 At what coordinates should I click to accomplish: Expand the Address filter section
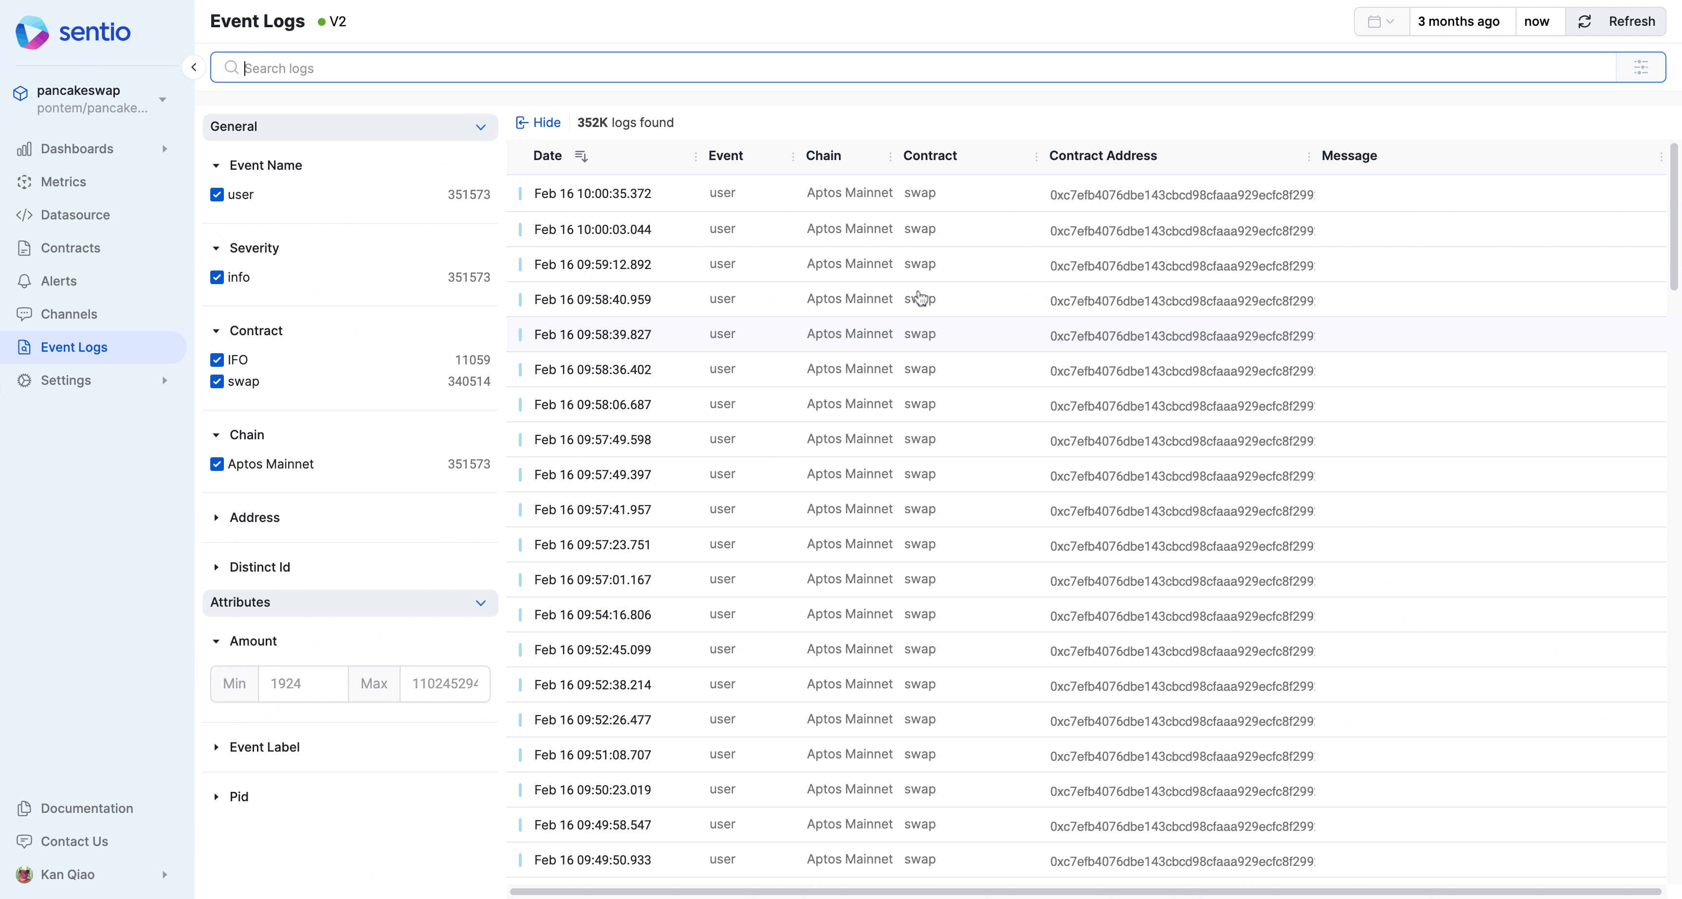pyautogui.click(x=254, y=518)
